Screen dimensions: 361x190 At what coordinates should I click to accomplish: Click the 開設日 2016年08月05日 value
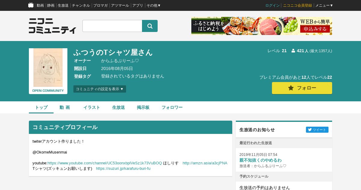click(x=117, y=69)
